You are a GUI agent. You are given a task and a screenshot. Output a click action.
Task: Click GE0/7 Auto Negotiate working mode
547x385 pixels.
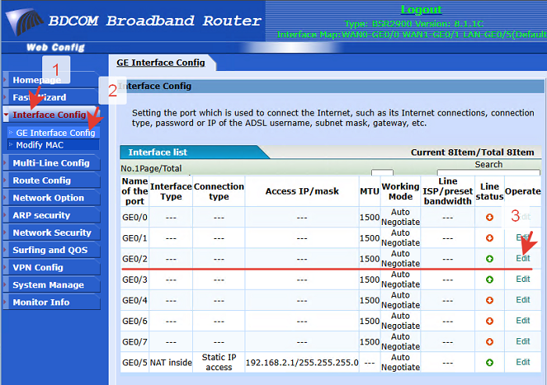click(400, 342)
